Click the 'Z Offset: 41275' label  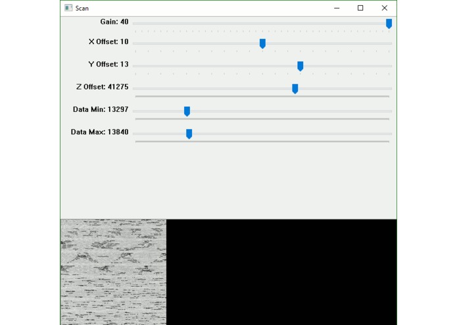pyautogui.click(x=103, y=87)
